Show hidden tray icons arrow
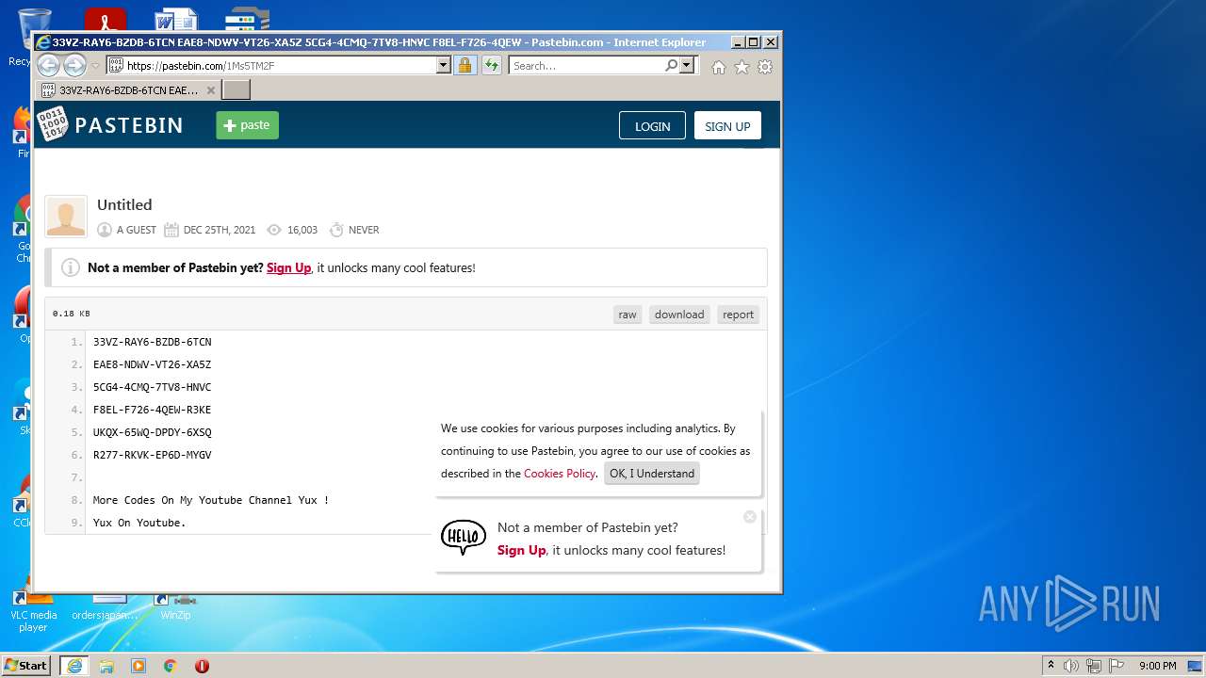This screenshot has width=1206, height=678. click(x=1051, y=666)
